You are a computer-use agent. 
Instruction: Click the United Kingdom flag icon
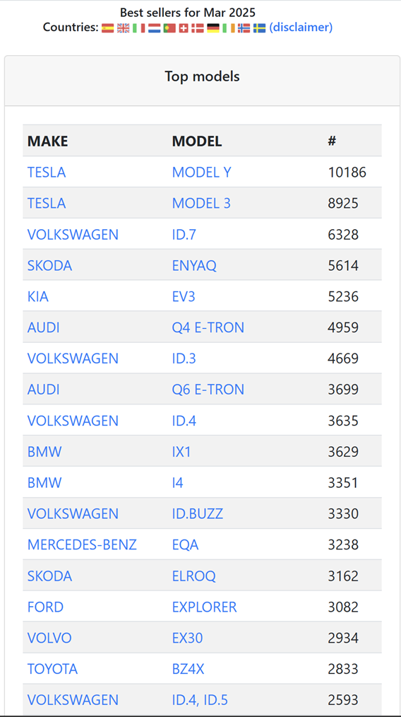coord(124,28)
